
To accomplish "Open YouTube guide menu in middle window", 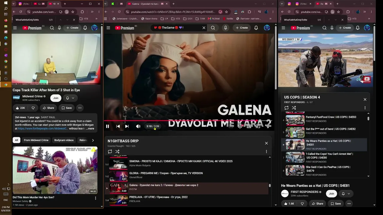I will pyautogui.click(x=108, y=28).
